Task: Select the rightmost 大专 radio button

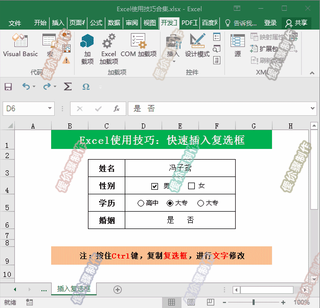Action: [200, 203]
